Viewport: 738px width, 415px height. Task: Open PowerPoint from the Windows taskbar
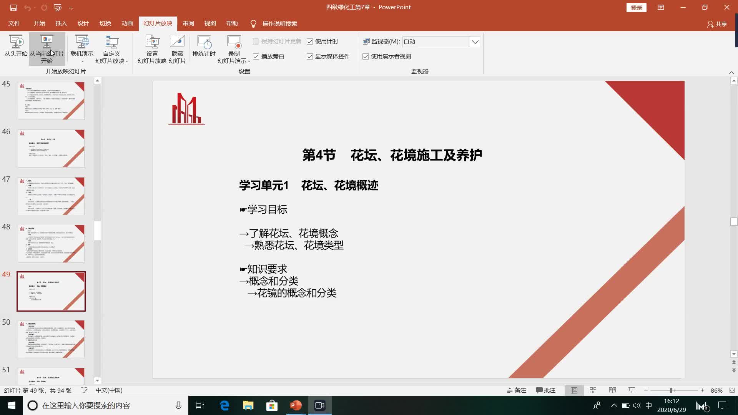pos(296,405)
